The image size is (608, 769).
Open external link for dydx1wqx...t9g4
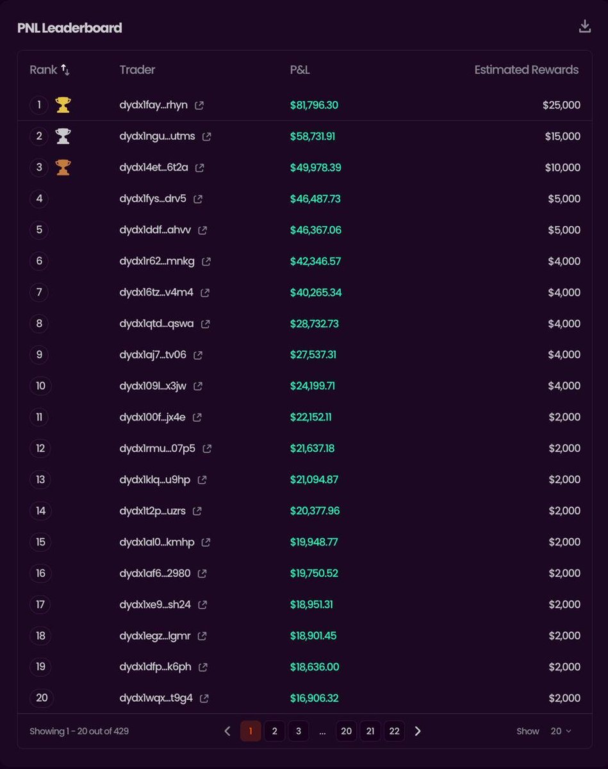[204, 699]
